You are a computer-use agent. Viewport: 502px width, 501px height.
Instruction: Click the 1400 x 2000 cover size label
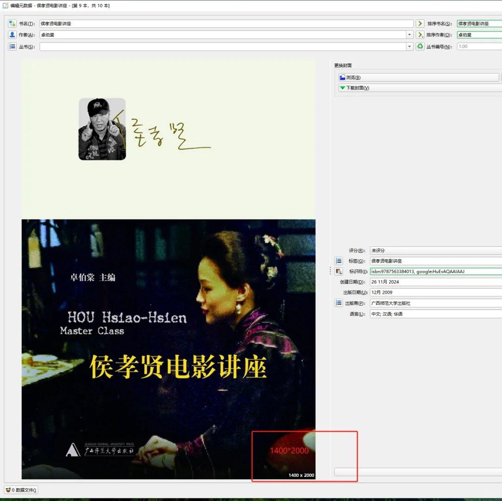(301, 475)
